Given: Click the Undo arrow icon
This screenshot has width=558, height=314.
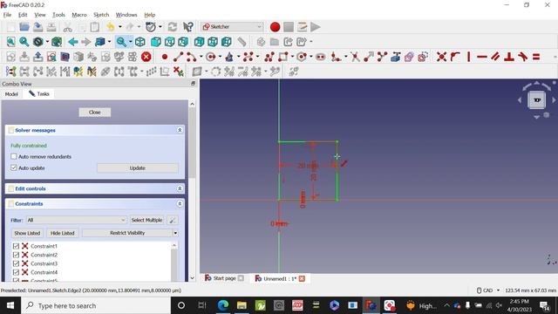Looking at the screenshot, I should (111, 27).
